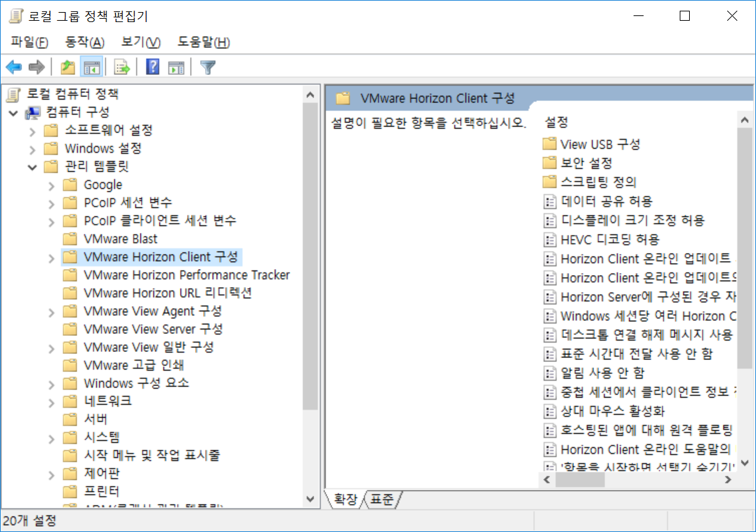
Task: Select the 디스플레이 크기 조정 허용 setting
Action: [x=624, y=220]
